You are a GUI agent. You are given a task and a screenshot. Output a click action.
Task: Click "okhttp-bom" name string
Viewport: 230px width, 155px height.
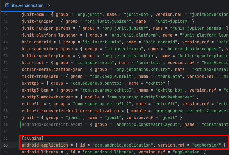170,90
